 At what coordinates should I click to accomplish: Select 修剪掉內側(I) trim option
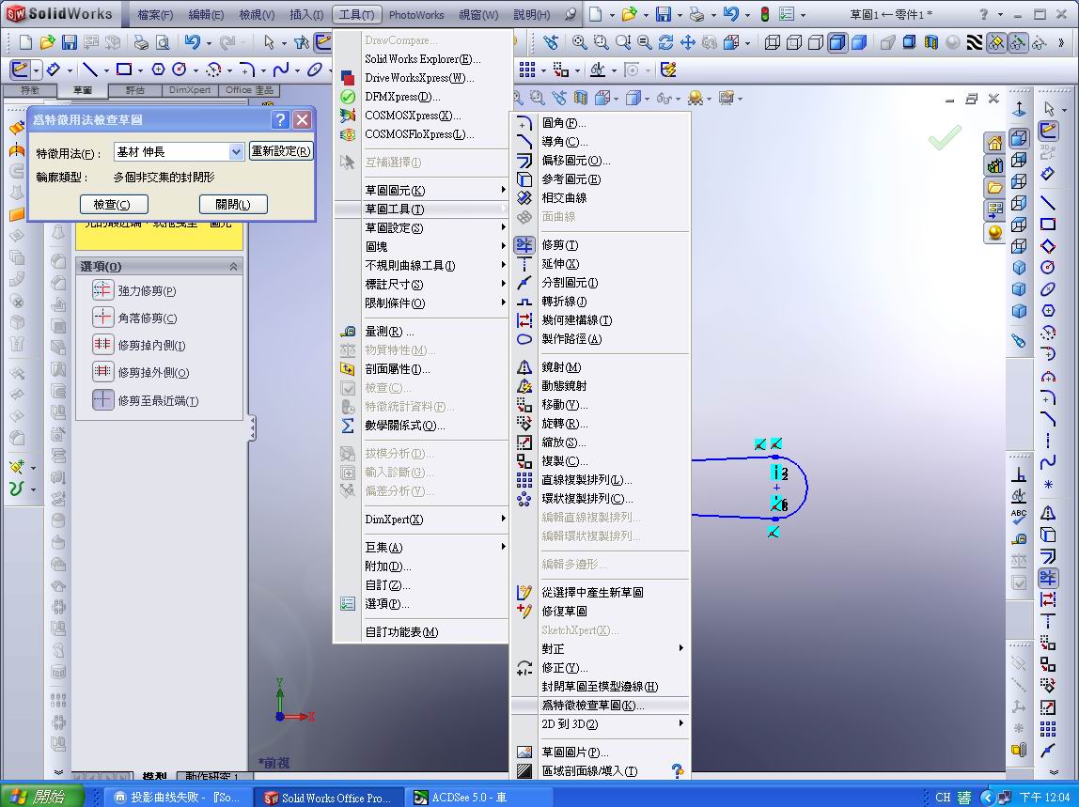(138, 345)
